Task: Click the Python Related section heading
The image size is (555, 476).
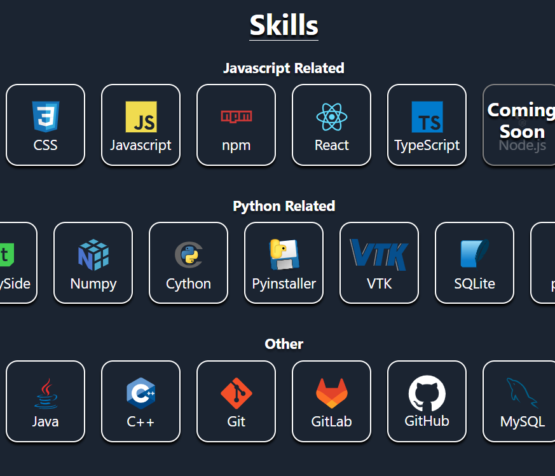Action: click(284, 206)
